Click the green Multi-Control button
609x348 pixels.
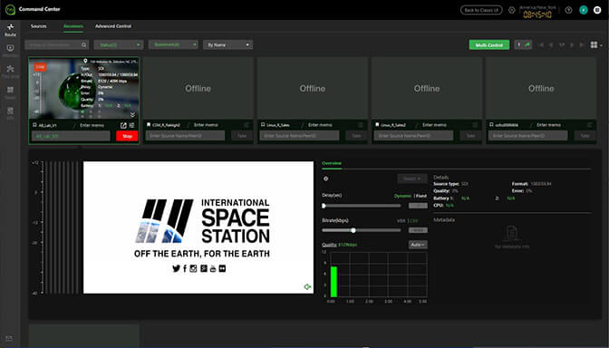click(489, 45)
